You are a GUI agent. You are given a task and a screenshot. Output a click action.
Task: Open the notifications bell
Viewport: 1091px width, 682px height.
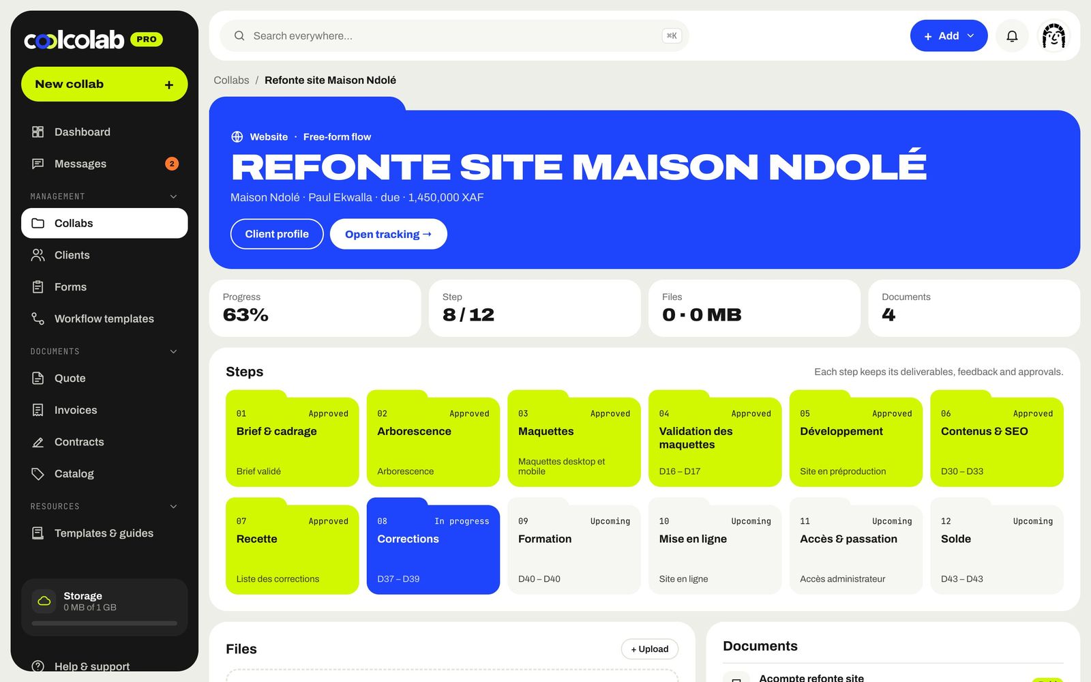pyautogui.click(x=1012, y=36)
